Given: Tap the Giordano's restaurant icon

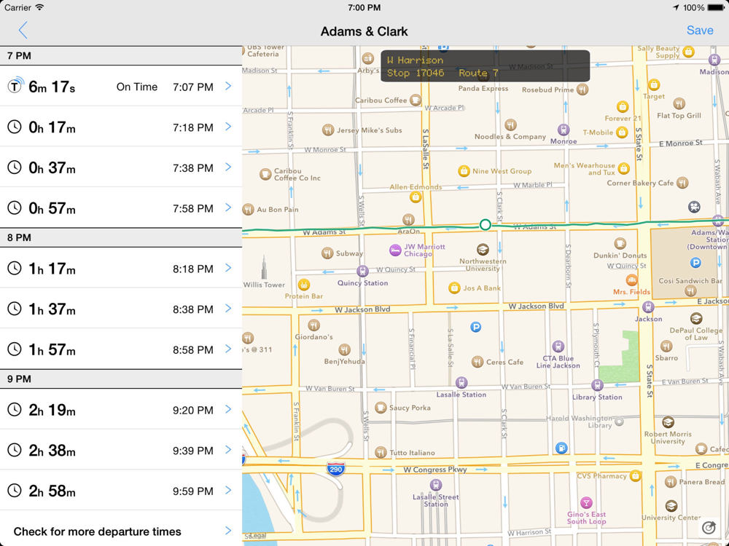Looking at the screenshot, I should (313, 325).
